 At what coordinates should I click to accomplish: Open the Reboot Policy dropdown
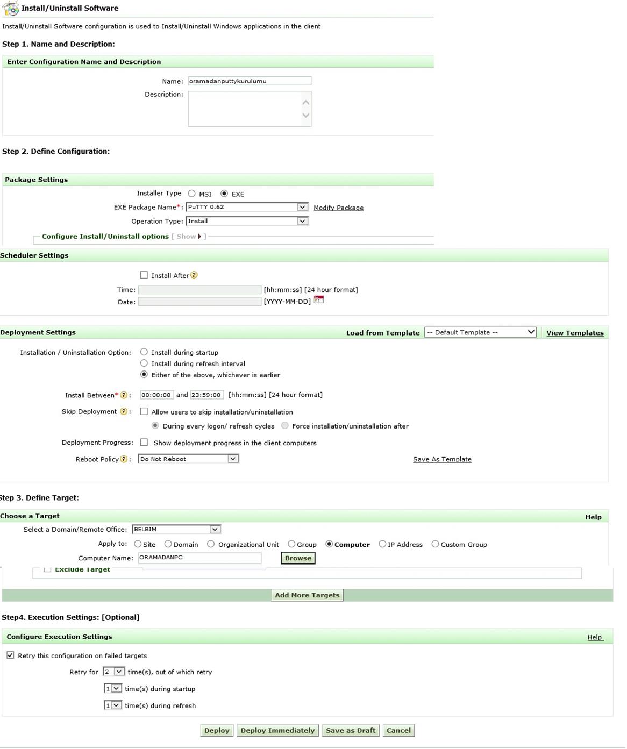[x=188, y=459]
